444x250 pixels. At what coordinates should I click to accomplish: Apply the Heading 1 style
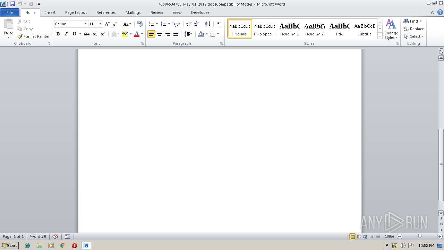click(x=289, y=29)
